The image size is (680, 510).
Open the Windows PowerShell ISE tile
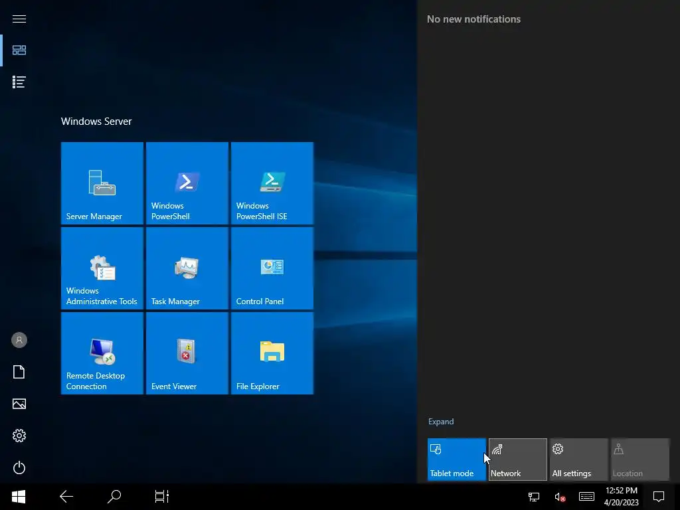272,183
